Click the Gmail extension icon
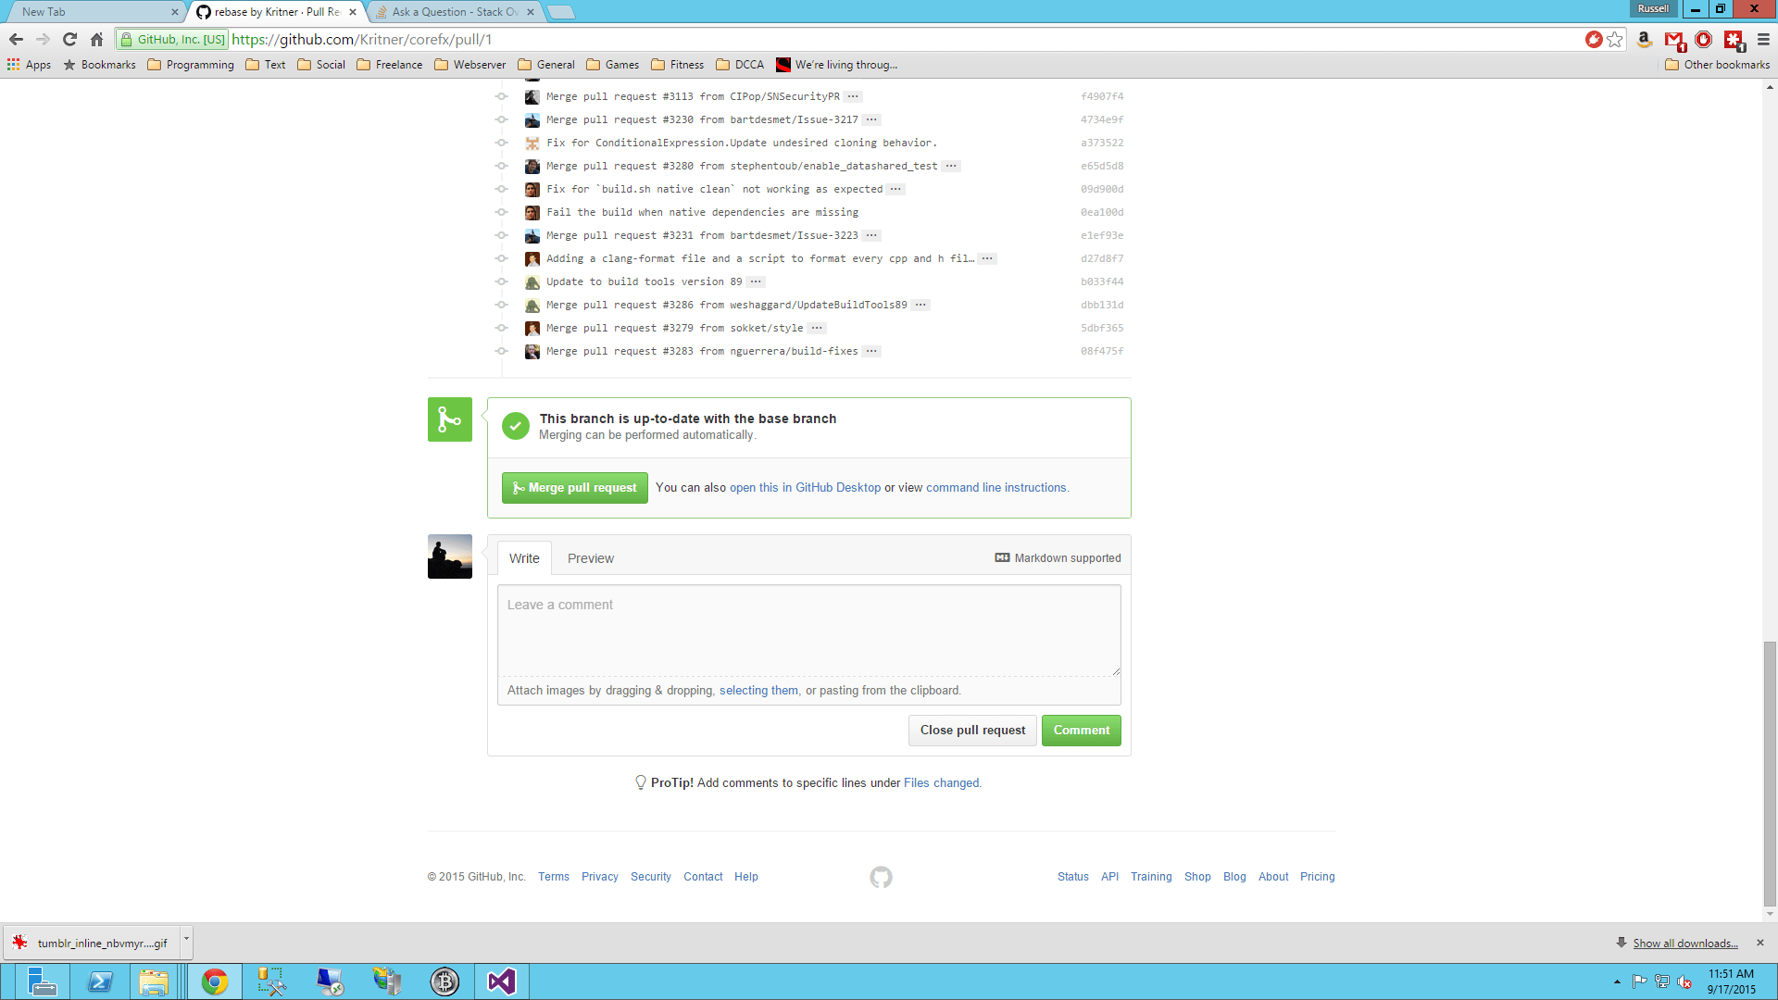Image resolution: width=1778 pixels, height=1000 pixels. coord(1673,39)
